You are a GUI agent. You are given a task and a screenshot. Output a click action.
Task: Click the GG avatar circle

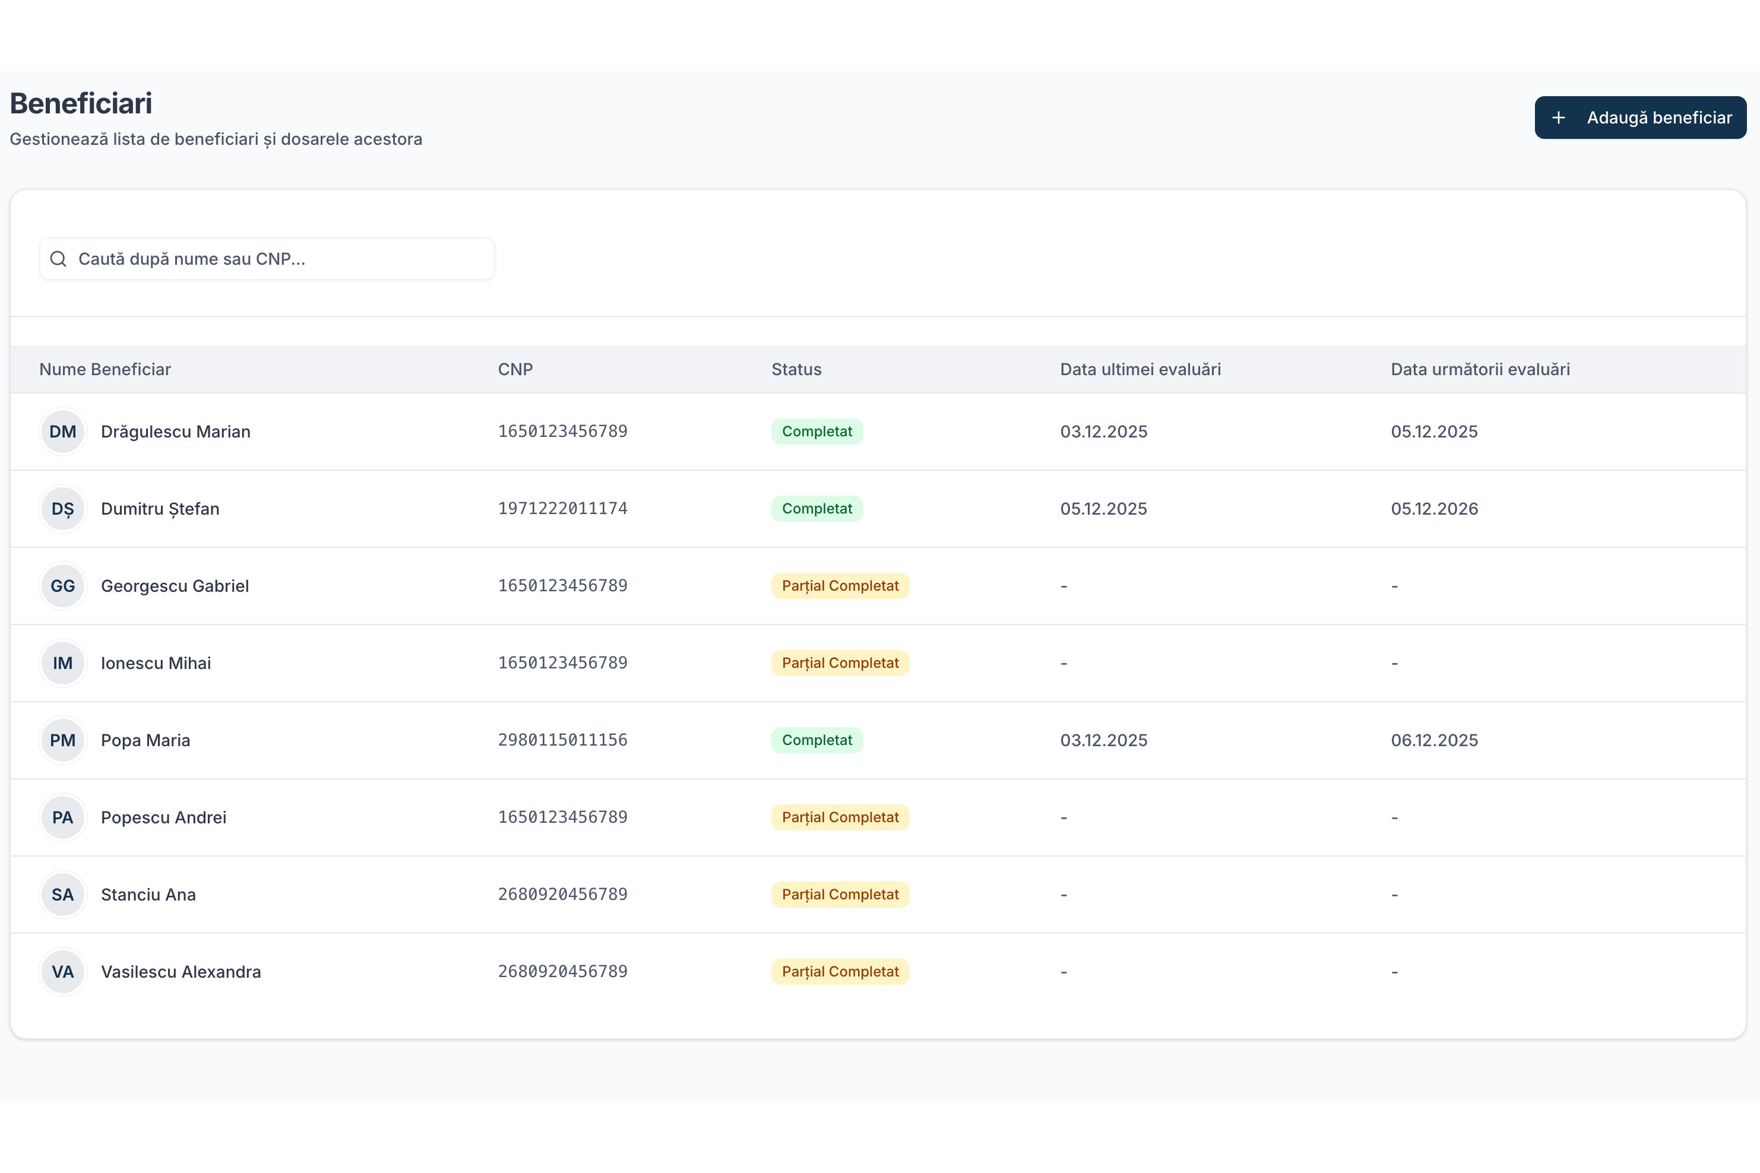[x=63, y=586]
